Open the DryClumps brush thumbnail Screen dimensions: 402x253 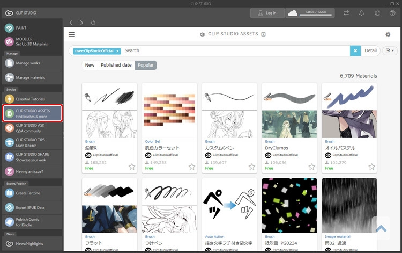(289, 111)
